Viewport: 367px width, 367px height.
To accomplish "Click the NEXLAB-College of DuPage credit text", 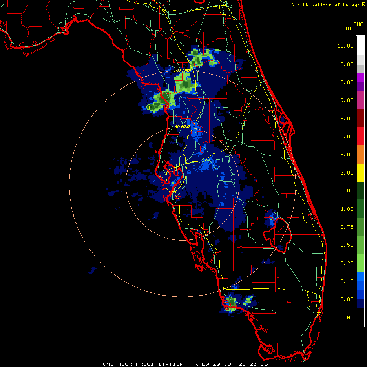I will (x=325, y=4).
